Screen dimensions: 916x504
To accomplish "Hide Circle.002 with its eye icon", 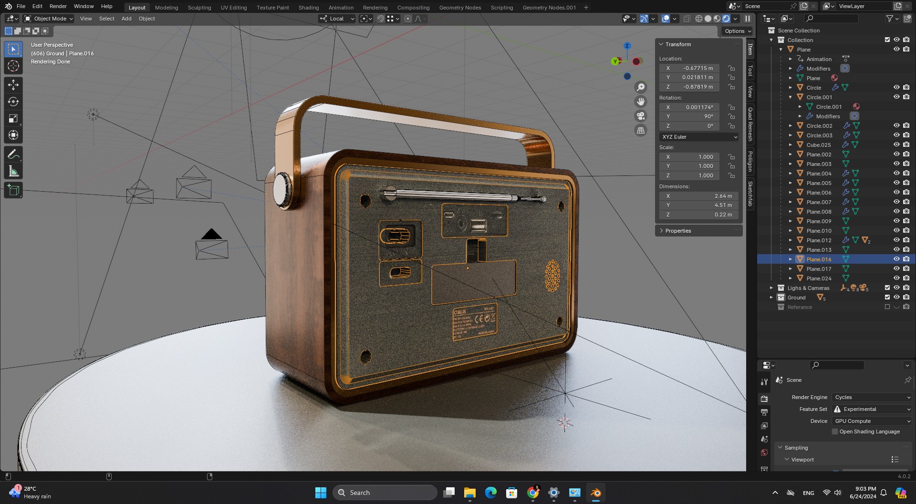I will tap(896, 125).
